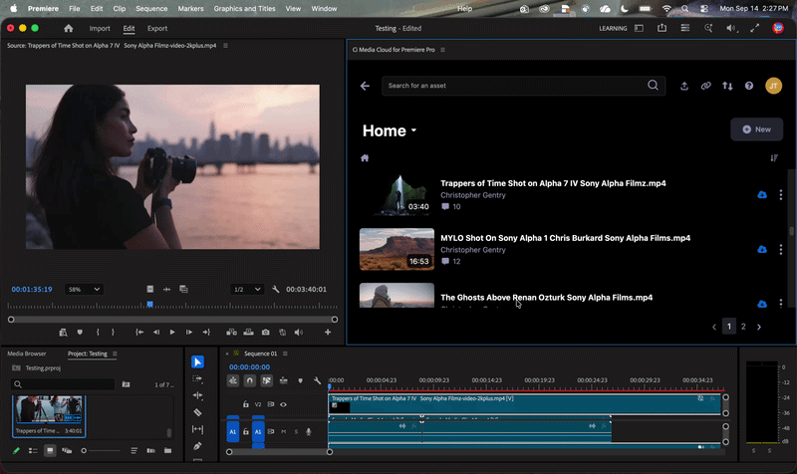Viewport: 797px width, 474px height.
Task: Go to In point in Source monitor
Action: (139, 333)
